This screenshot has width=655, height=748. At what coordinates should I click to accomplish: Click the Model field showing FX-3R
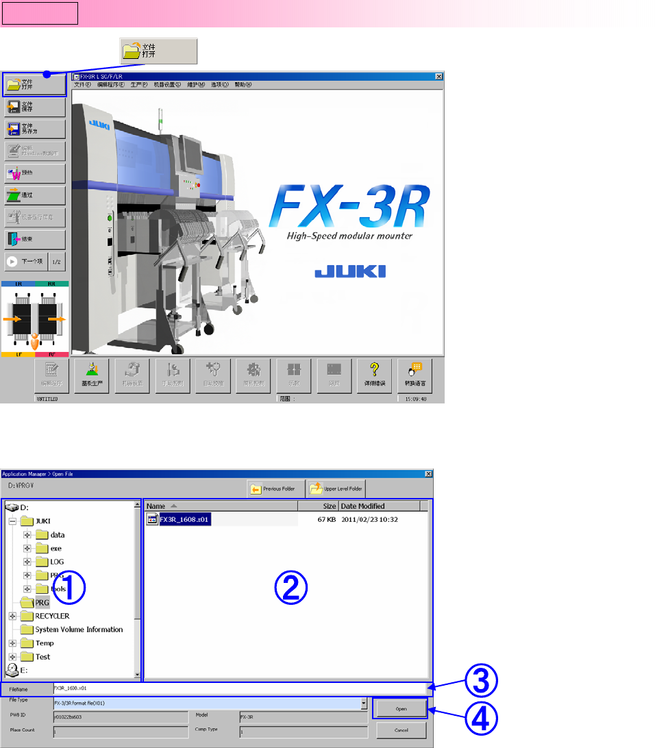click(304, 717)
